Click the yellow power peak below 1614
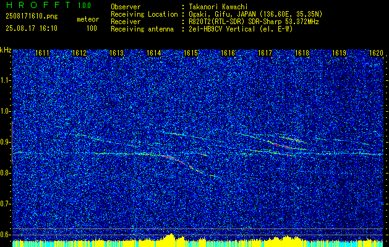The image size is (389, 247). [171, 237]
